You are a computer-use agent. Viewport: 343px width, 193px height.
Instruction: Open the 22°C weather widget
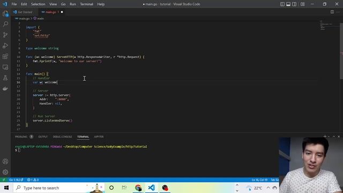tap(253, 188)
